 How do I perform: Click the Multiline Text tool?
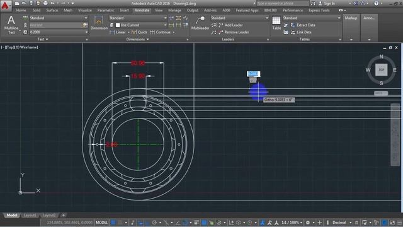pos(11,25)
